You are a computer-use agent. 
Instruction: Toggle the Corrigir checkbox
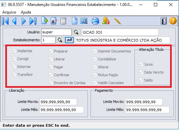pos(14,59)
